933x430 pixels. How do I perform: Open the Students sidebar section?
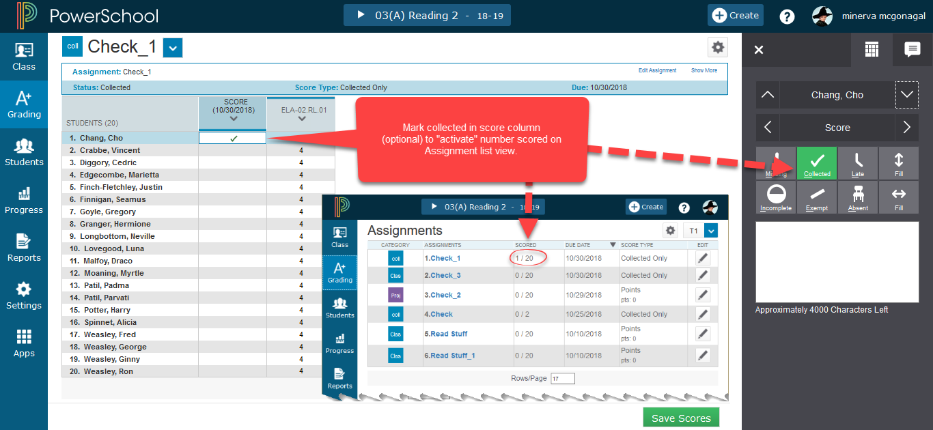coord(24,152)
